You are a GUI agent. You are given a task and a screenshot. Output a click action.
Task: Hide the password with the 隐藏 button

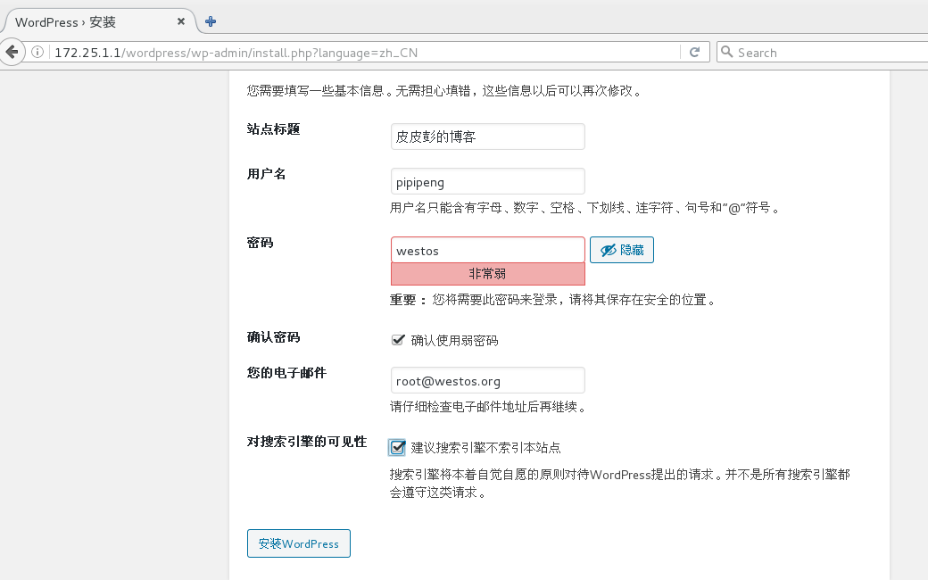coord(621,250)
